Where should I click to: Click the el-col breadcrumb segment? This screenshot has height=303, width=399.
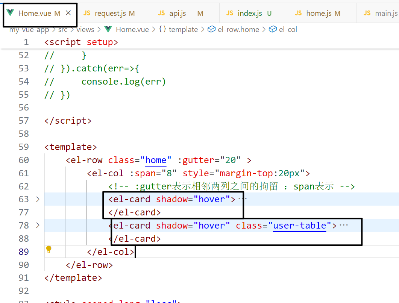click(x=288, y=30)
